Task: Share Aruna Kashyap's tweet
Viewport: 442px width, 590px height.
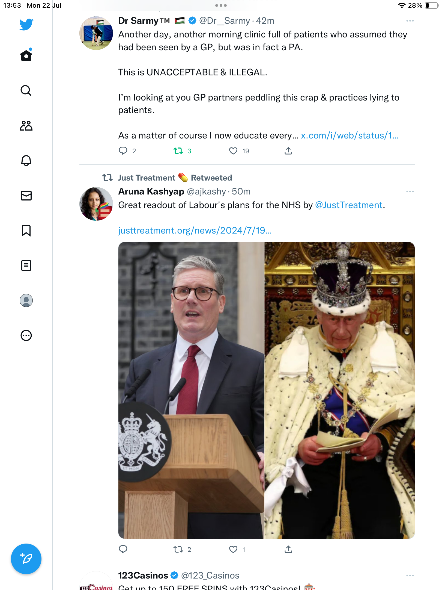Action: point(288,549)
